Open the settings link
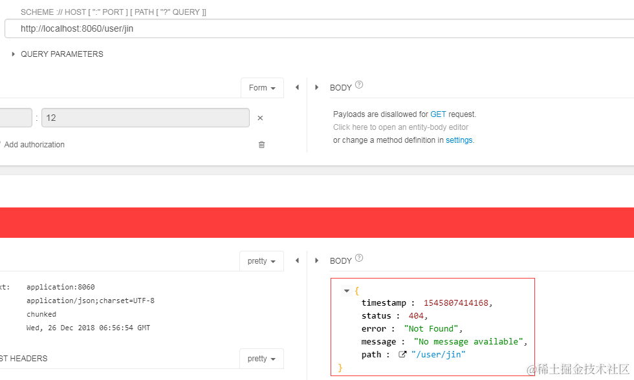634x380 pixels. click(x=459, y=140)
